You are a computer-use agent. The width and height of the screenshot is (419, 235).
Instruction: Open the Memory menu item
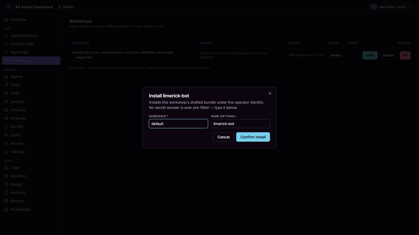pos(31,201)
